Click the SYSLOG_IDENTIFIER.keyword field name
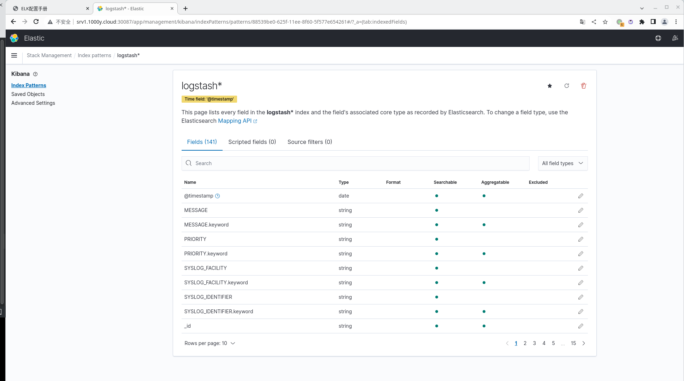The width and height of the screenshot is (684, 381). 219,312
